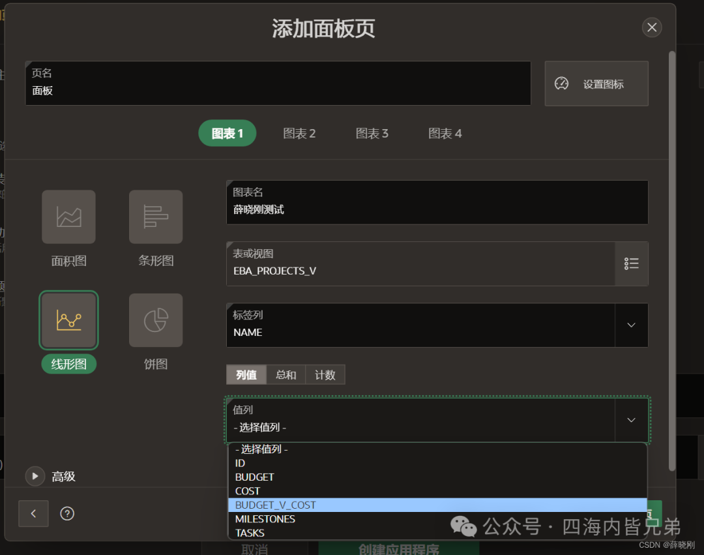Close the 添加面板页 dialog

click(652, 27)
